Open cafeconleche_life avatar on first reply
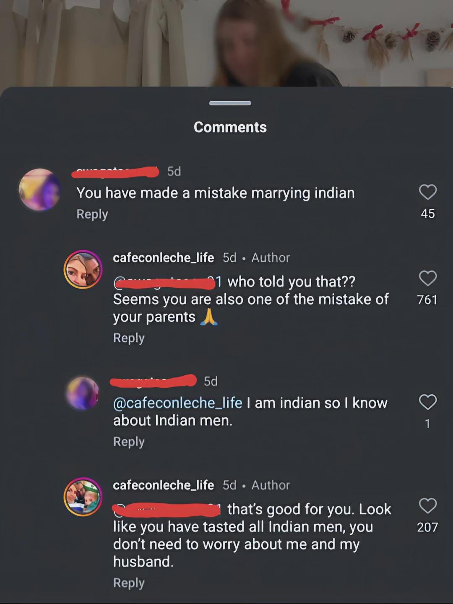Viewport: 453px width, 604px height. point(83,269)
